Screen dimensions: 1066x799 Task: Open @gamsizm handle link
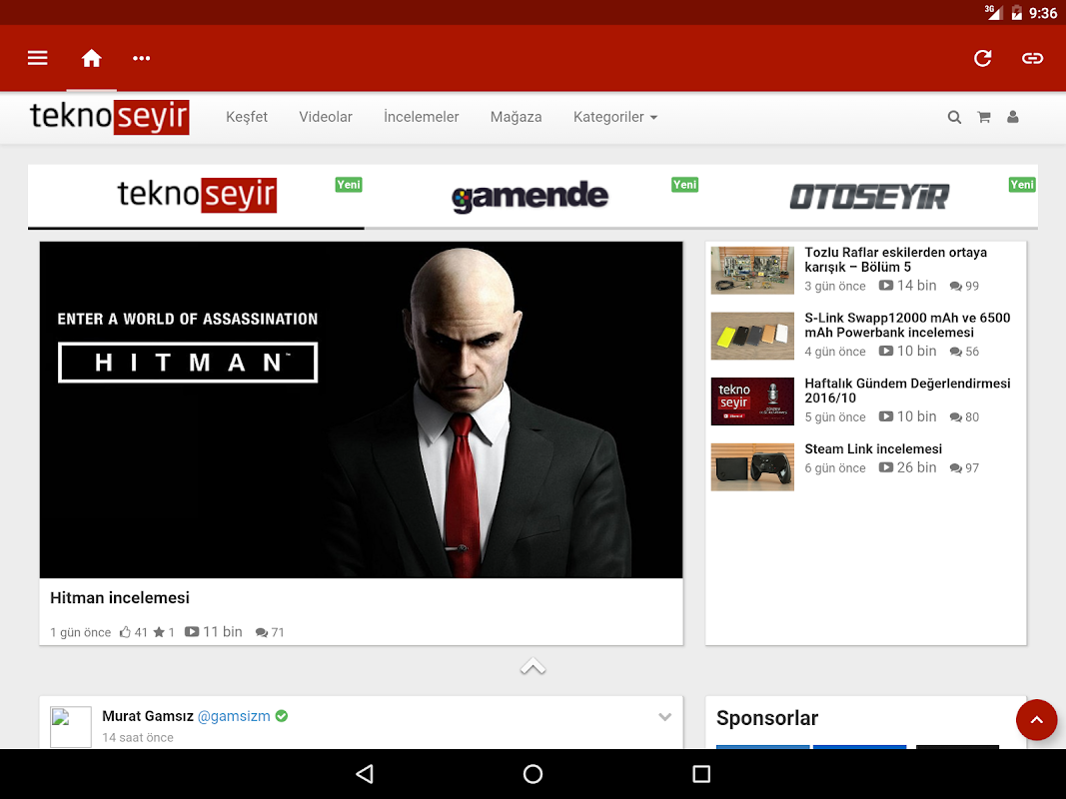pyautogui.click(x=233, y=716)
